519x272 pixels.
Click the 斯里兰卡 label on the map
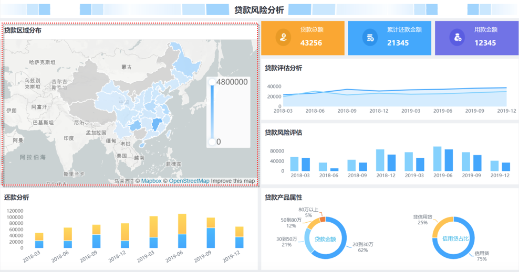[74, 174]
